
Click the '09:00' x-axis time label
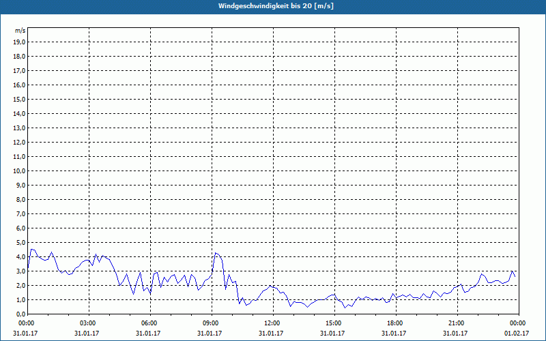pos(212,323)
